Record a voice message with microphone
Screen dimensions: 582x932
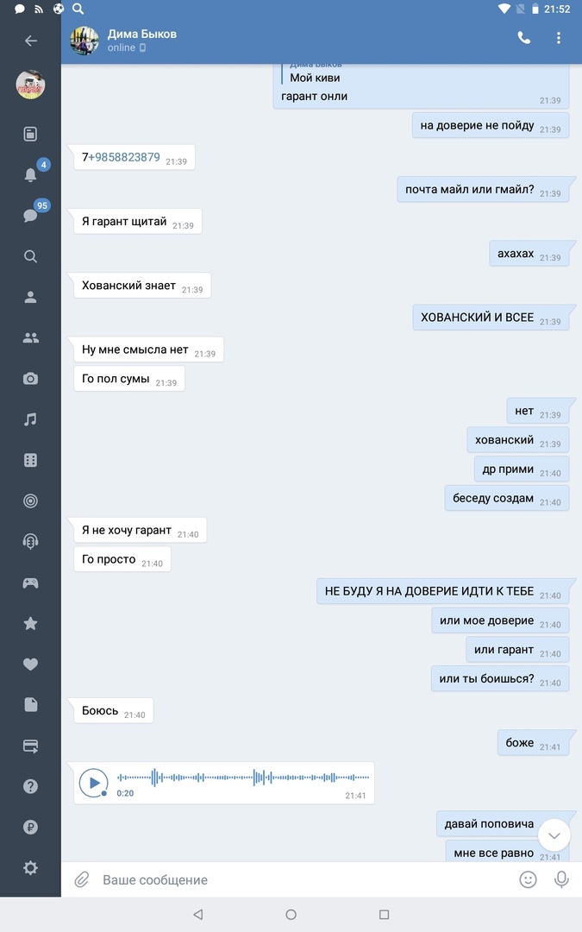(x=561, y=879)
